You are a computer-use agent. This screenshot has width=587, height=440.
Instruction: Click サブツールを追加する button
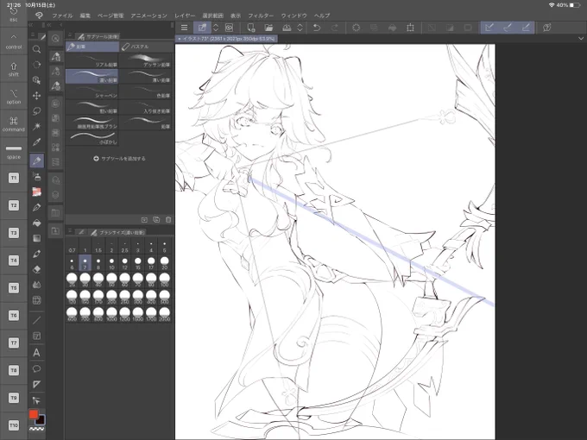[119, 159]
